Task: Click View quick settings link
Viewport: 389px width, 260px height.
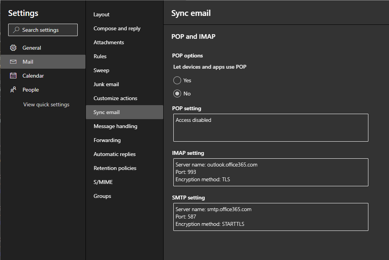Action: point(46,104)
